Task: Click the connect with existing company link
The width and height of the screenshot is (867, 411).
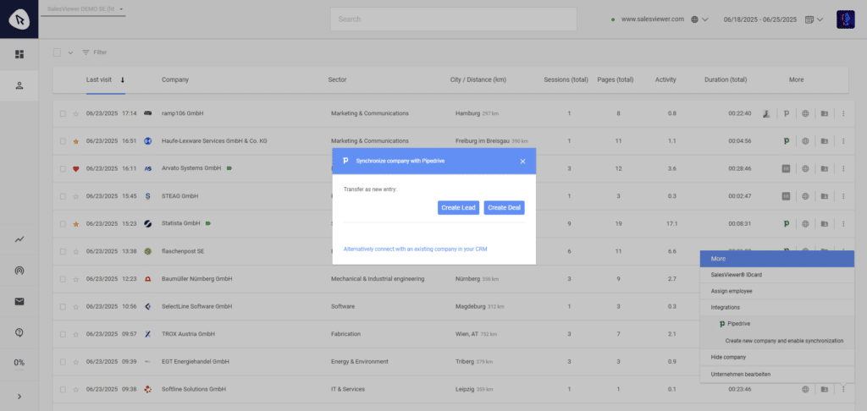Action: pos(415,249)
